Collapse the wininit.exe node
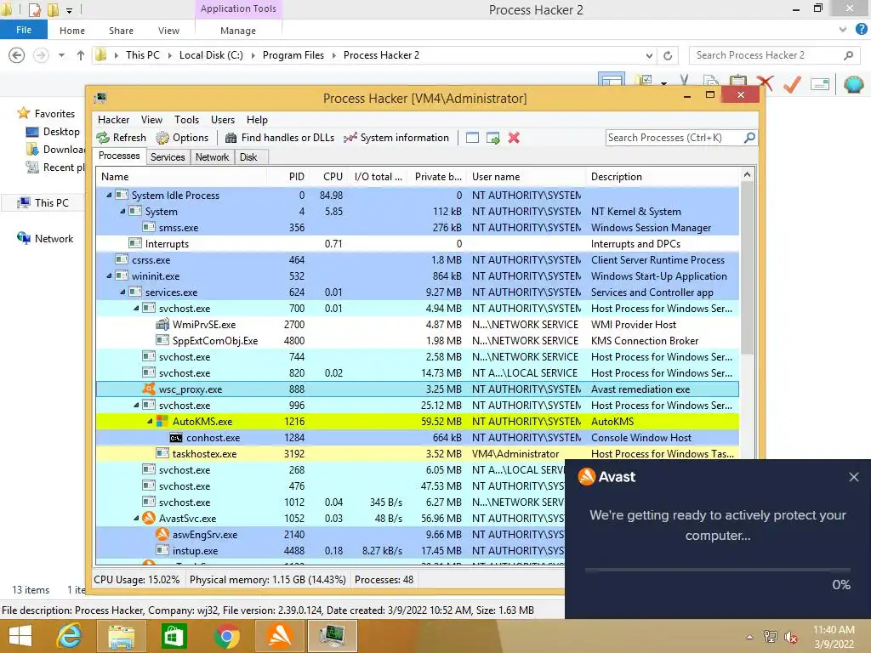 109,275
